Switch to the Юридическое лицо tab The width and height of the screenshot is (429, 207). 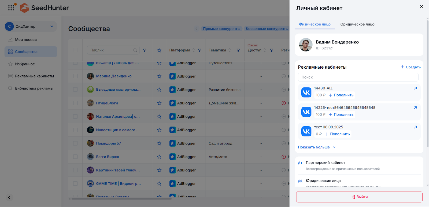(357, 24)
